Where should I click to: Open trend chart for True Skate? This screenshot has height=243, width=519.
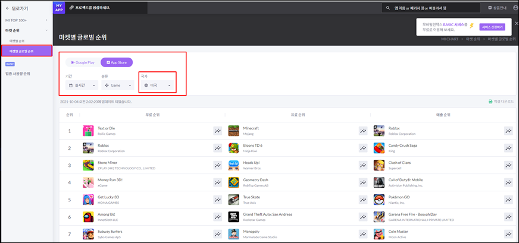click(x=363, y=200)
